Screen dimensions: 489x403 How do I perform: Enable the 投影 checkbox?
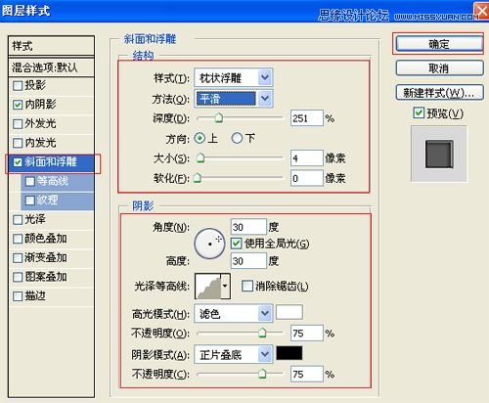click(18, 86)
